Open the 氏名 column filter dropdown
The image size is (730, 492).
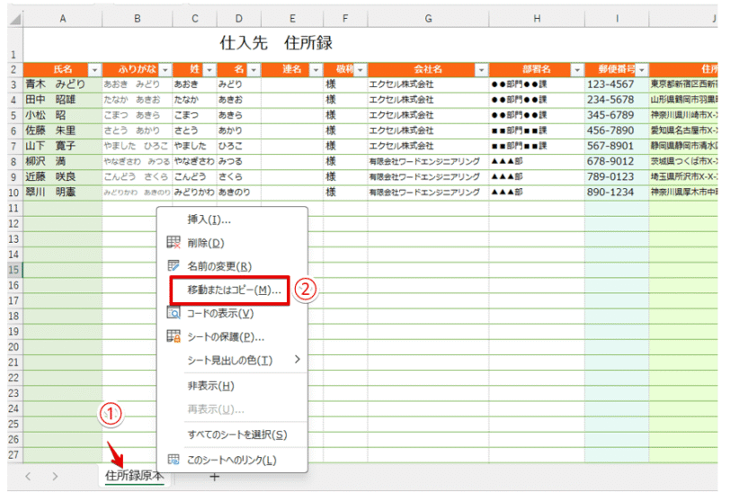(95, 70)
